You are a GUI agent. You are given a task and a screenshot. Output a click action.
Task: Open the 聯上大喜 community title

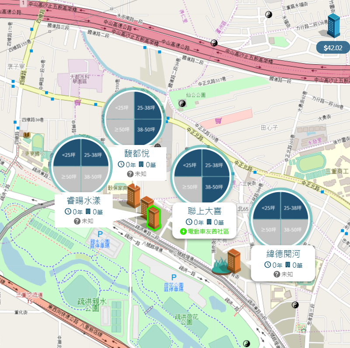pyautogui.click(x=204, y=211)
